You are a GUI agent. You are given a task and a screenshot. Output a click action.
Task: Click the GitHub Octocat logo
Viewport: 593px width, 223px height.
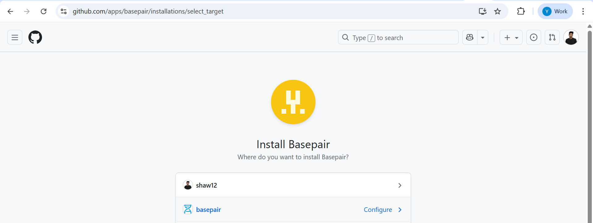point(35,38)
